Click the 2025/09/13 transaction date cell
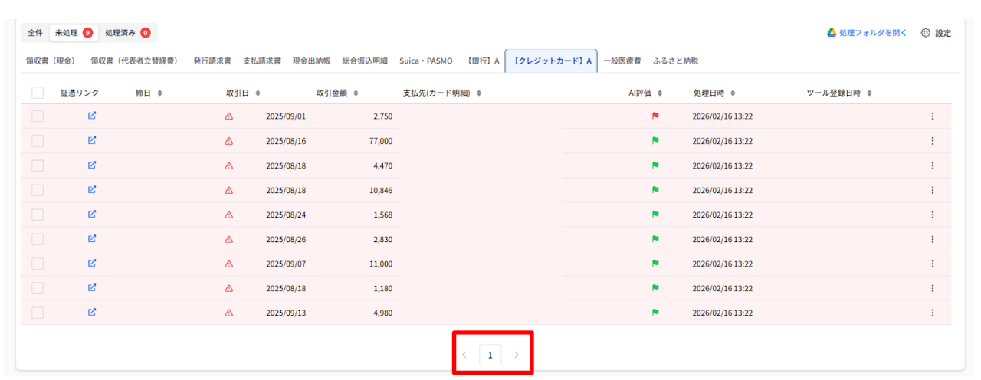981x380 pixels. [x=286, y=313]
